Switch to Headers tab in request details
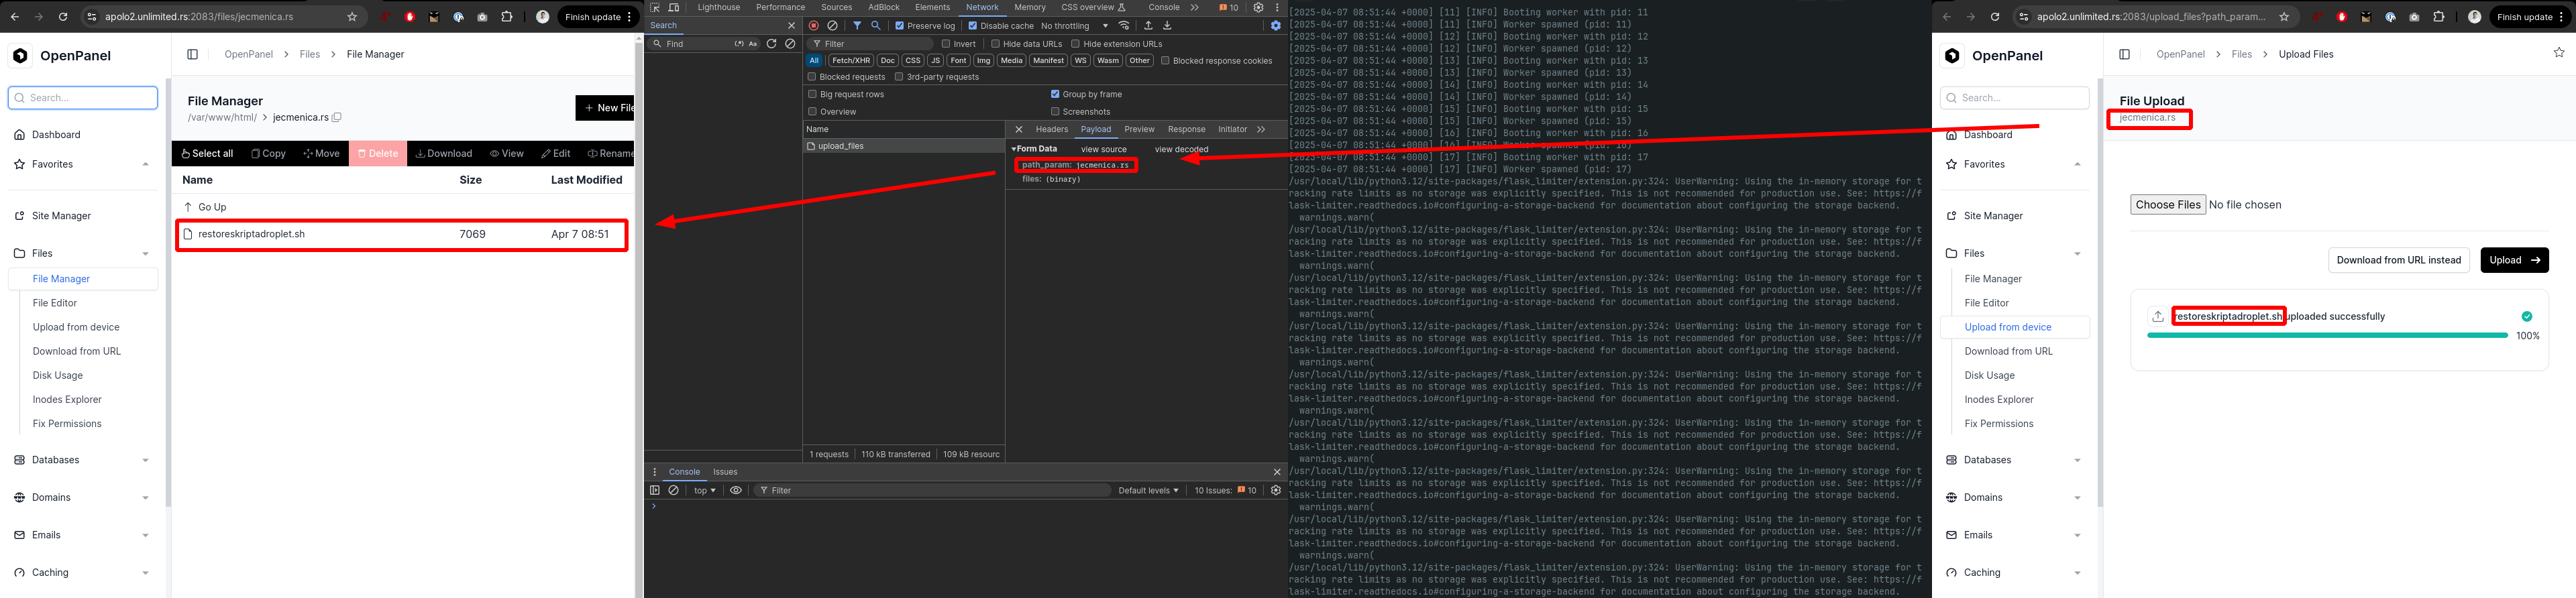The width and height of the screenshot is (2576, 598). (x=1051, y=129)
